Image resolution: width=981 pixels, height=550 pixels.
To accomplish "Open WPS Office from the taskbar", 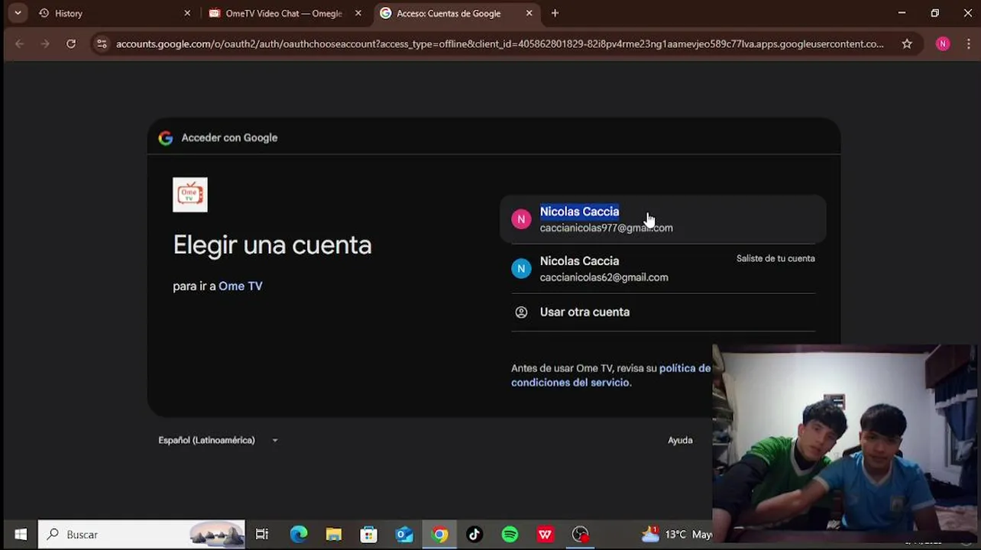I will pos(545,535).
